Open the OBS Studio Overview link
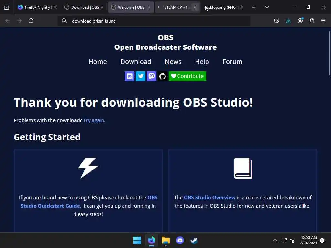The image size is (331, 248). 209,197
